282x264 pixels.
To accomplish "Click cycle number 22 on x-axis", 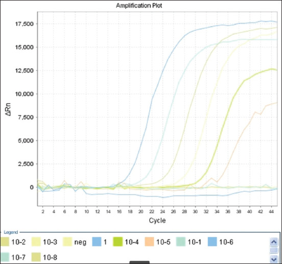I will pos(152,211).
